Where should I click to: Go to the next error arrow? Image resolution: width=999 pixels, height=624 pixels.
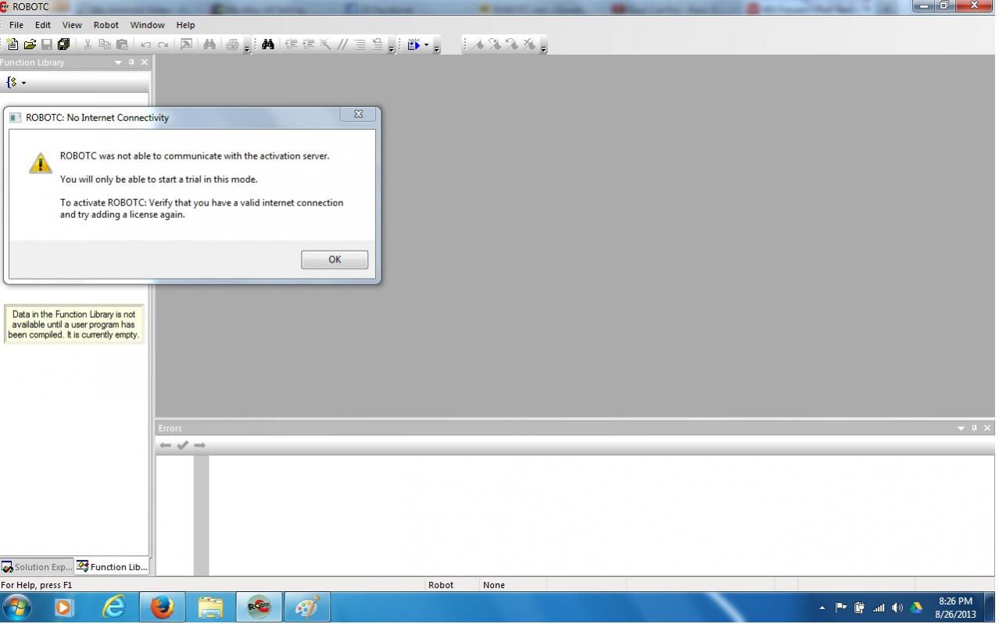click(199, 445)
